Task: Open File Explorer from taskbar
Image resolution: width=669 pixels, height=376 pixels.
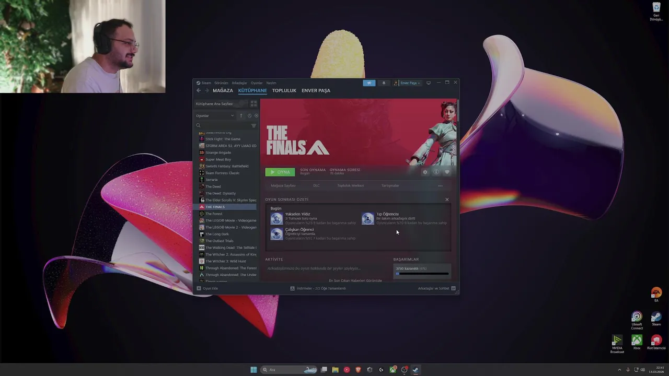Action: pyautogui.click(x=335, y=370)
